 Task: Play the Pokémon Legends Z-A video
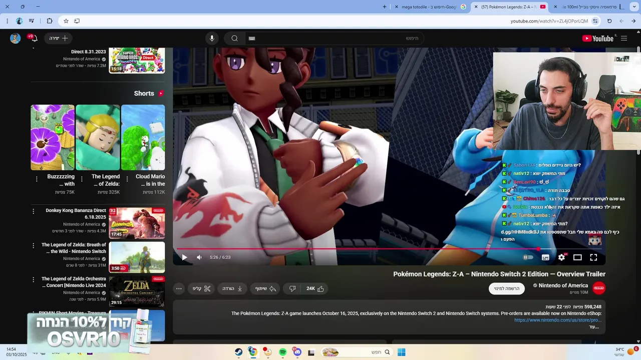(x=184, y=257)
